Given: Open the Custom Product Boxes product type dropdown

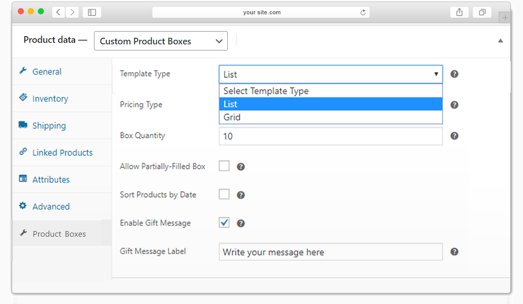Looking at the screenshot, I should (161, 41).
